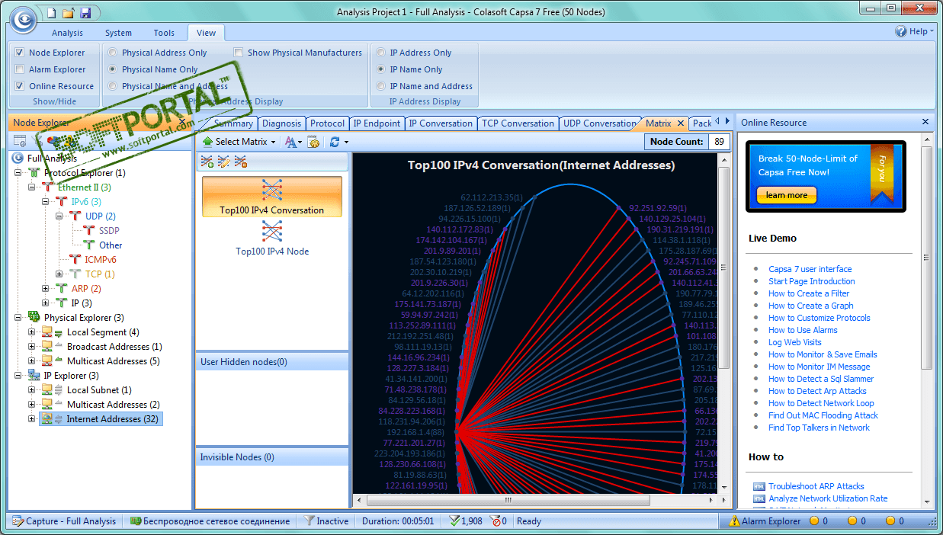Open the refresh interval dropdown arrow
The width and height of the screenshot is (943, 535).
(x=346, y=142)
